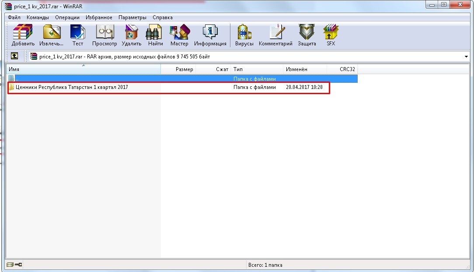The image size is (474, 272).
Task: Sort by the Изменён column header
Action: coord(305,69)
